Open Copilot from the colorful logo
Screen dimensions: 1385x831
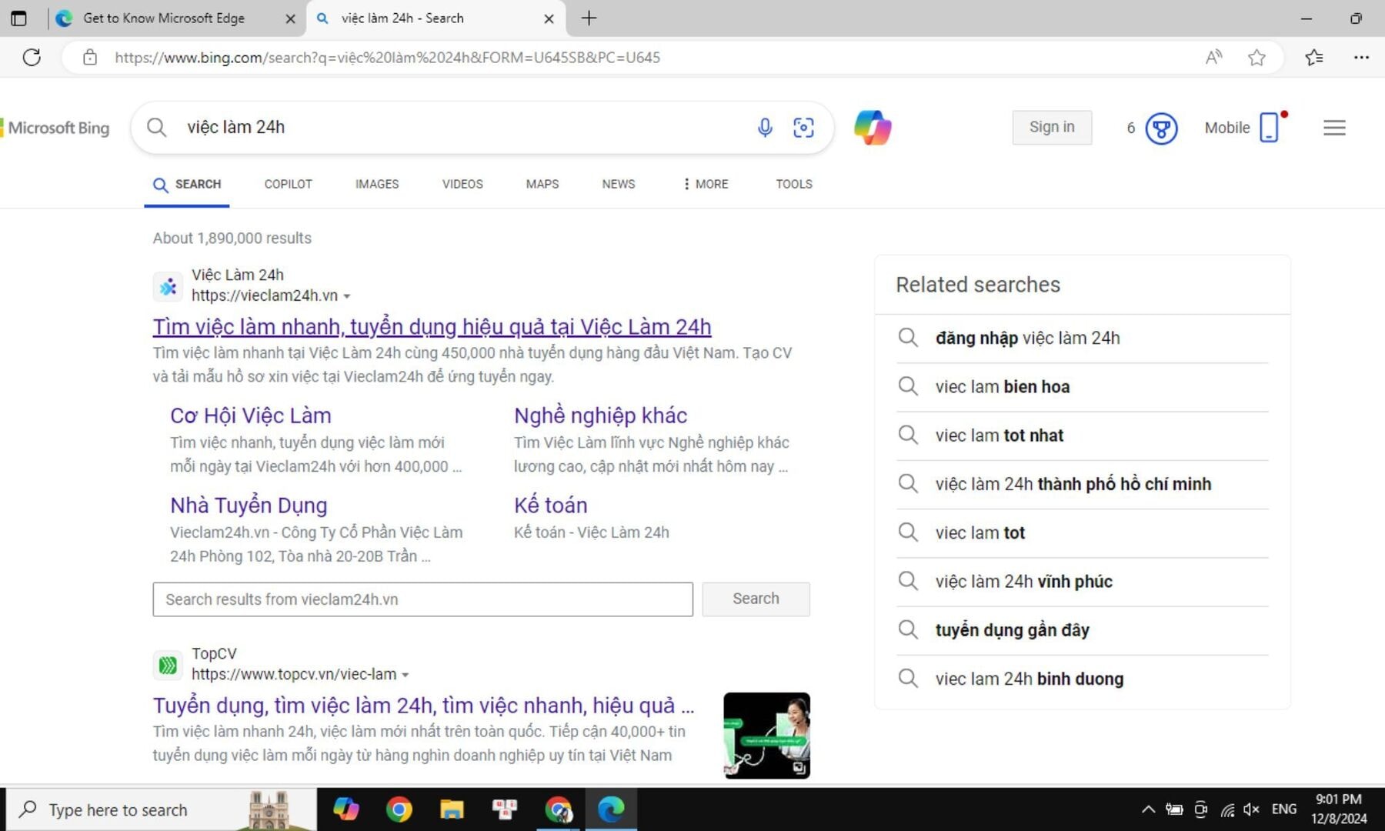pyautogui.click(x=873, y=127)
